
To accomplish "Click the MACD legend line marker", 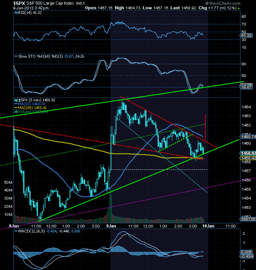I will pos(16,231).
